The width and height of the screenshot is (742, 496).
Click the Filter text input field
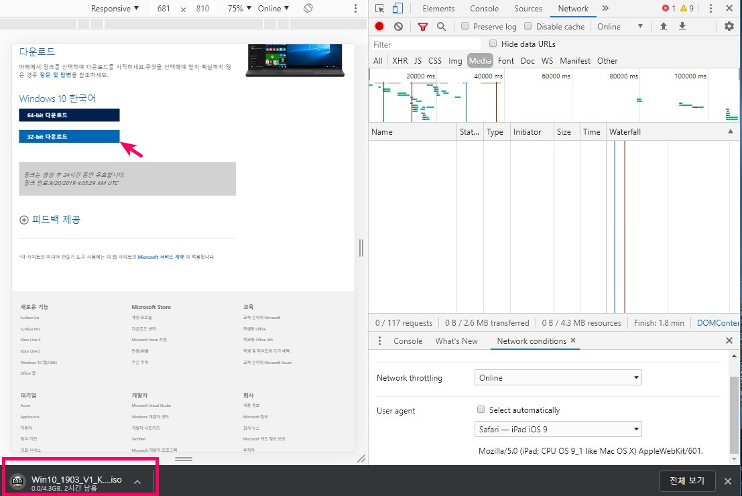(425, 44)
